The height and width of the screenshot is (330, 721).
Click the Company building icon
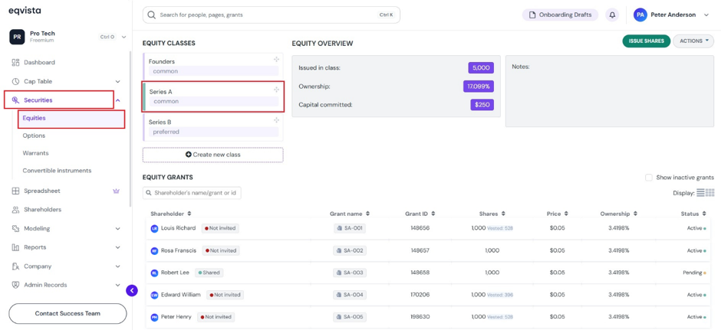point(15,266)
